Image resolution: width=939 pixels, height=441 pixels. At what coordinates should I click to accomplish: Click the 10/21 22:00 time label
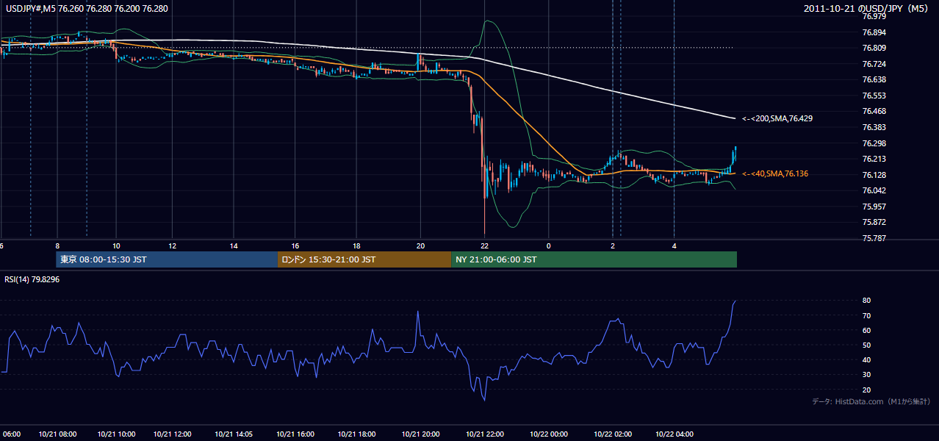pyautogui.click(x=484, y=434)
